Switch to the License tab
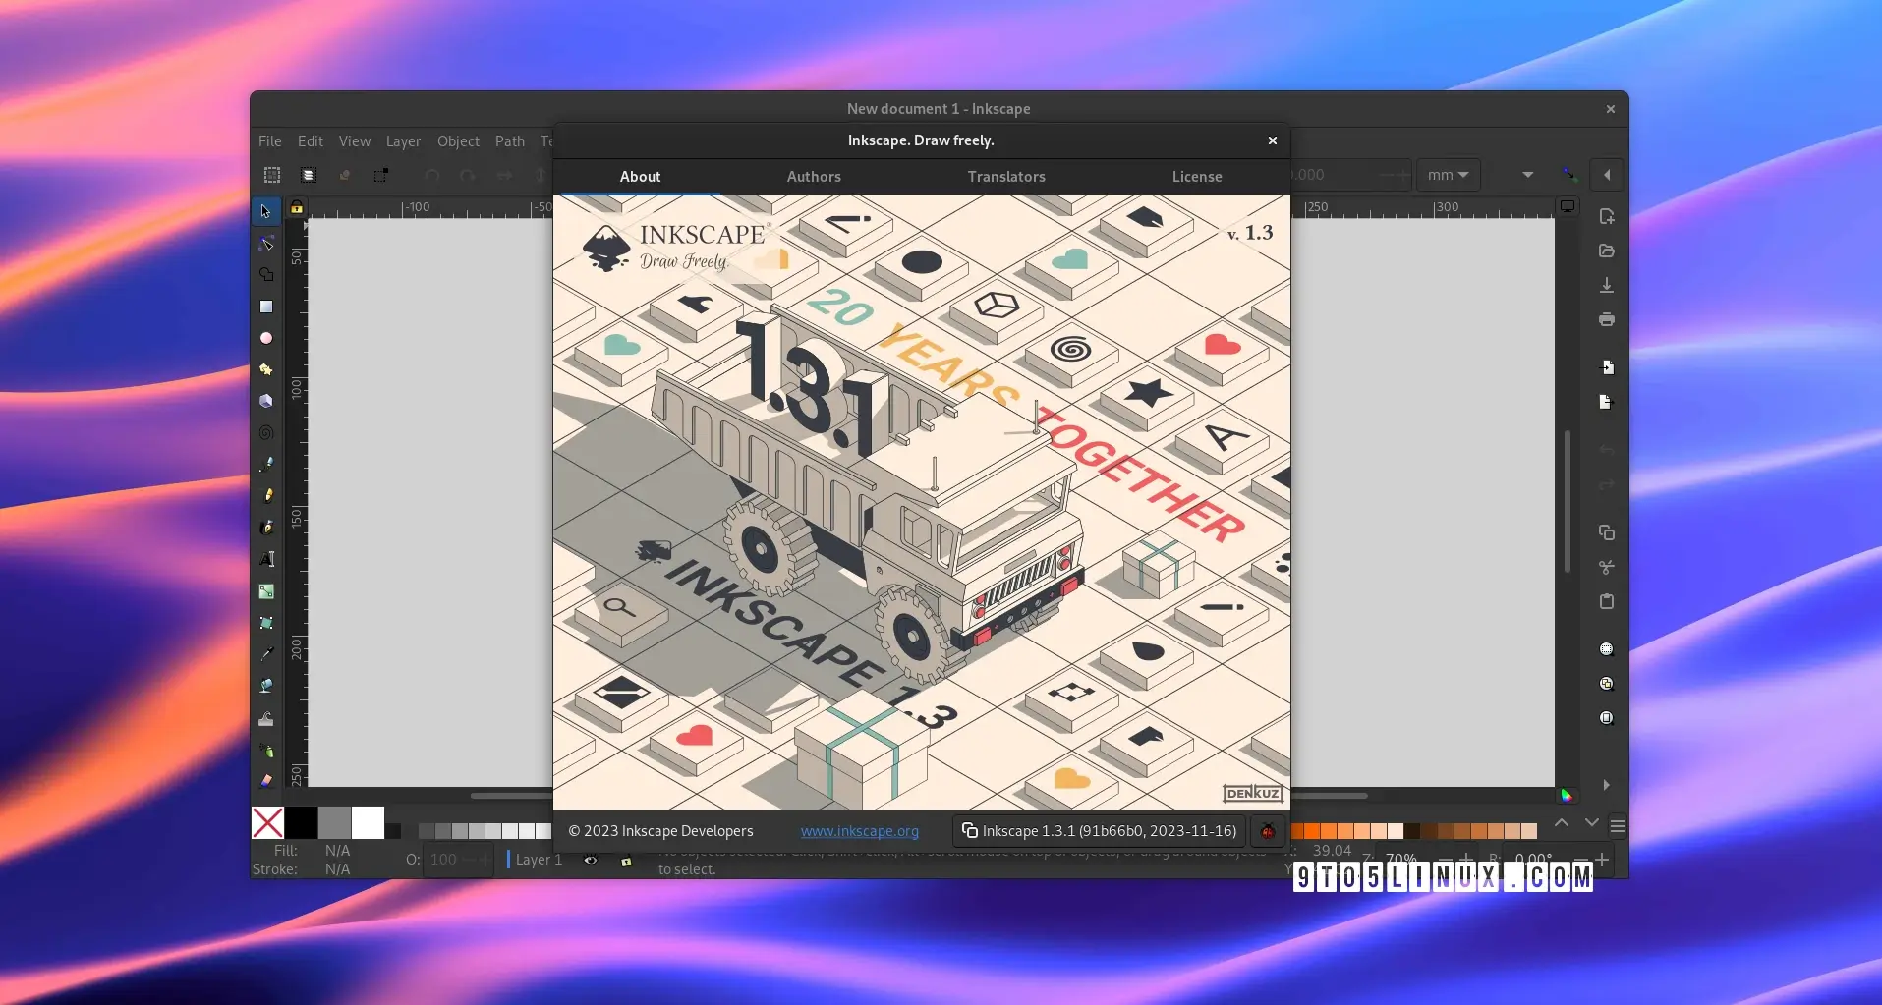This screenshot has width=1882, height=1005. tap(1197, 177)
